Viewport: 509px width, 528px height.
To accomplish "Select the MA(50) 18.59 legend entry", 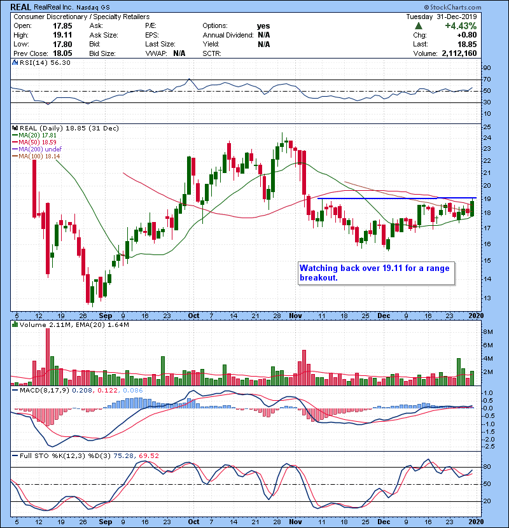I will tap(35, 142).
